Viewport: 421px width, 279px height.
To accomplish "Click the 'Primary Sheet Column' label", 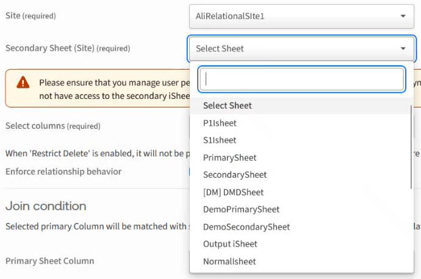I will click(x=50, y=261).
